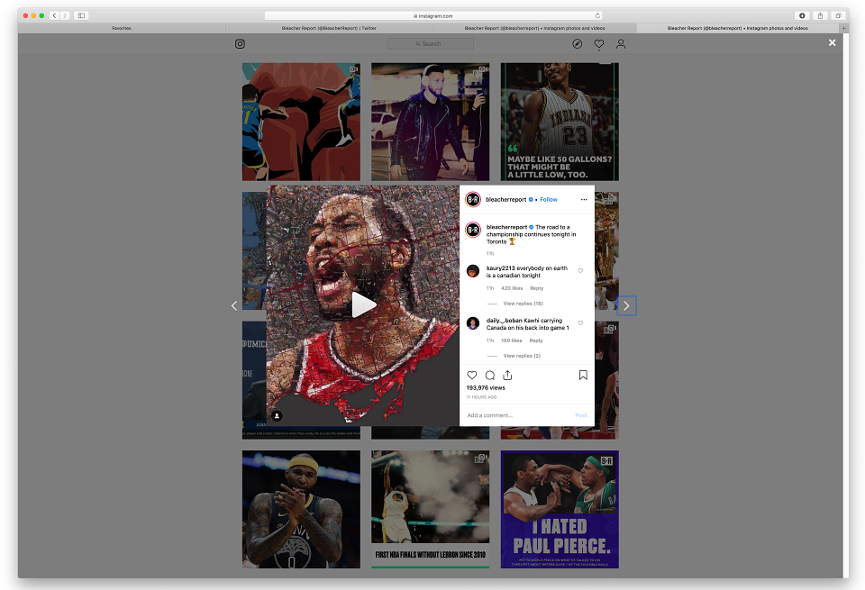Open daily._.boban's profile avatar
This screenshot has height=590, width=865.
(x=473, y=323)
